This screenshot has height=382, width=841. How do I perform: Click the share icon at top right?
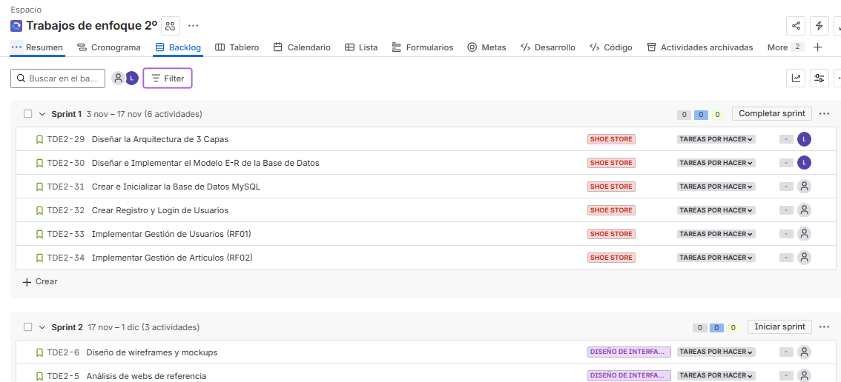tap(796, 26)
